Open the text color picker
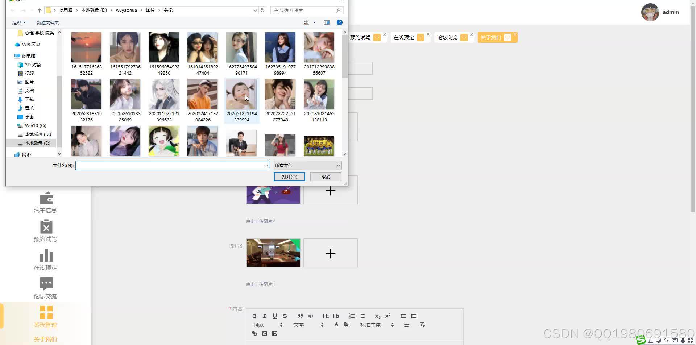The height and width of the screenshot is (345, 696). tap(336, 325)
